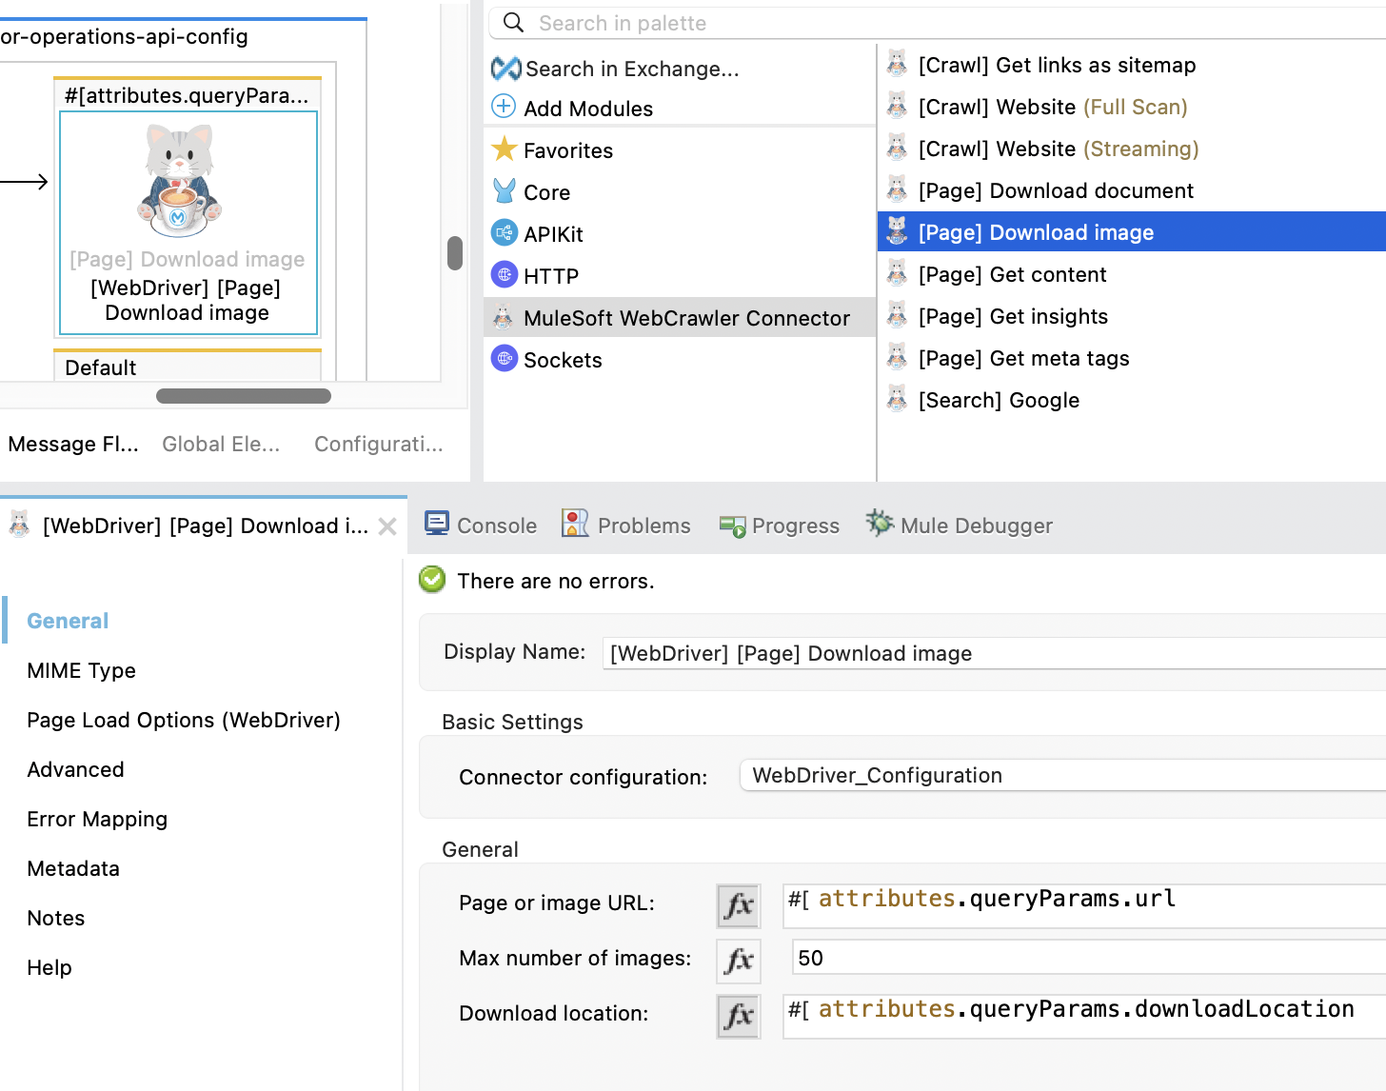Image resolution: width=1386 pixels, height=1091 pixels.
Task: Click the search magnifier icon in palette
Action: coord(513,22)
